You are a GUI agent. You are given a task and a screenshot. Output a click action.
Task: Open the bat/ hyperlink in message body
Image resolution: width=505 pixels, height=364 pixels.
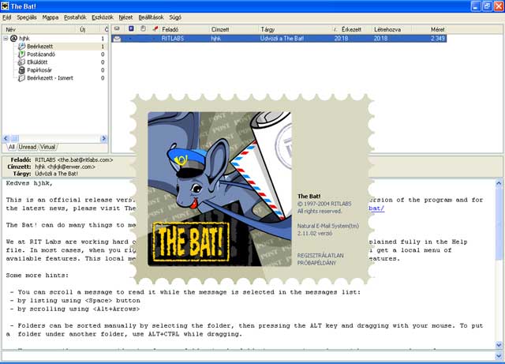[376, 208]
